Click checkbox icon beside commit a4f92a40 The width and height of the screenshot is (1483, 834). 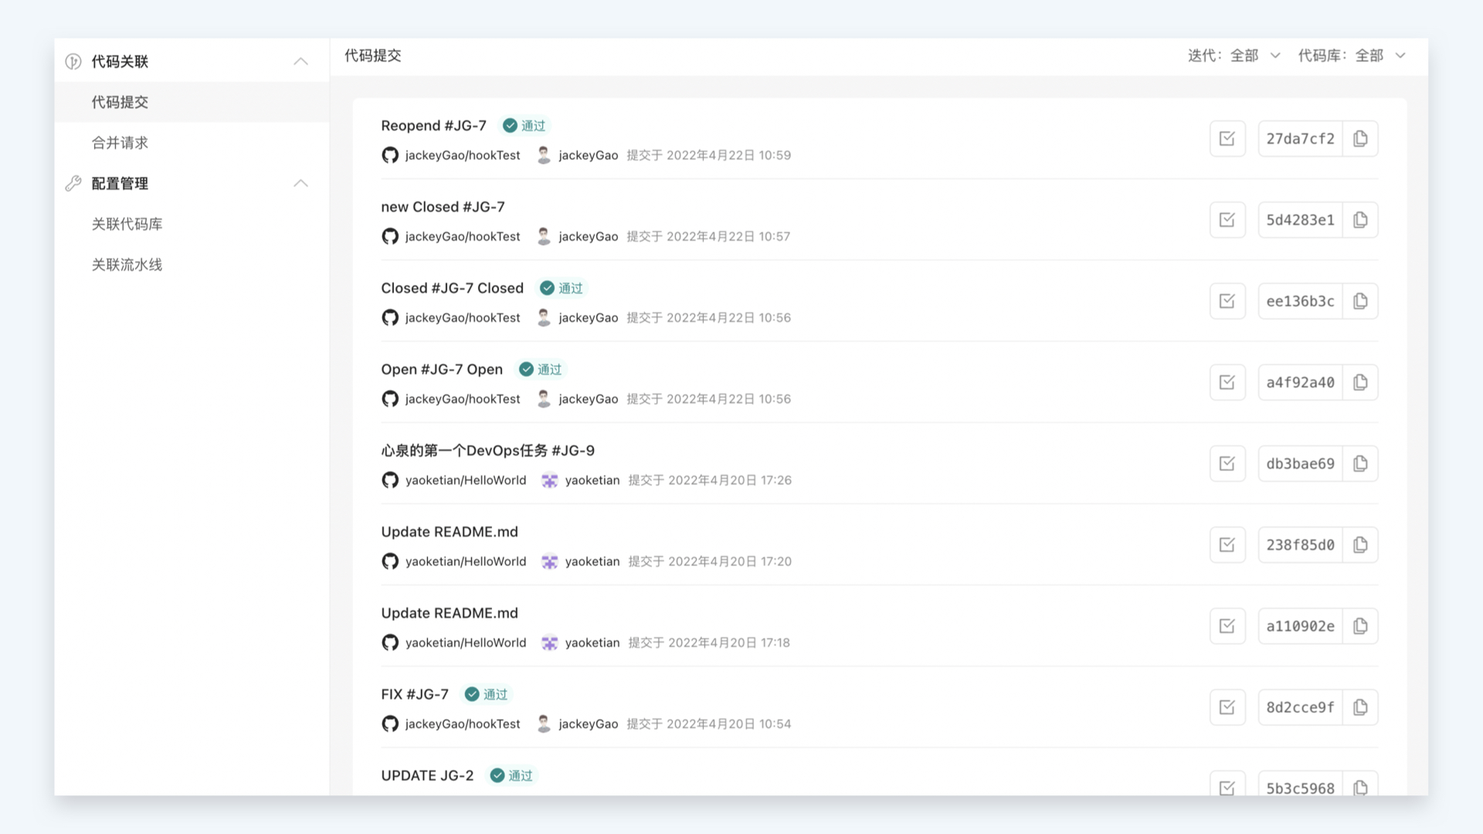(x=1227, y=382)
